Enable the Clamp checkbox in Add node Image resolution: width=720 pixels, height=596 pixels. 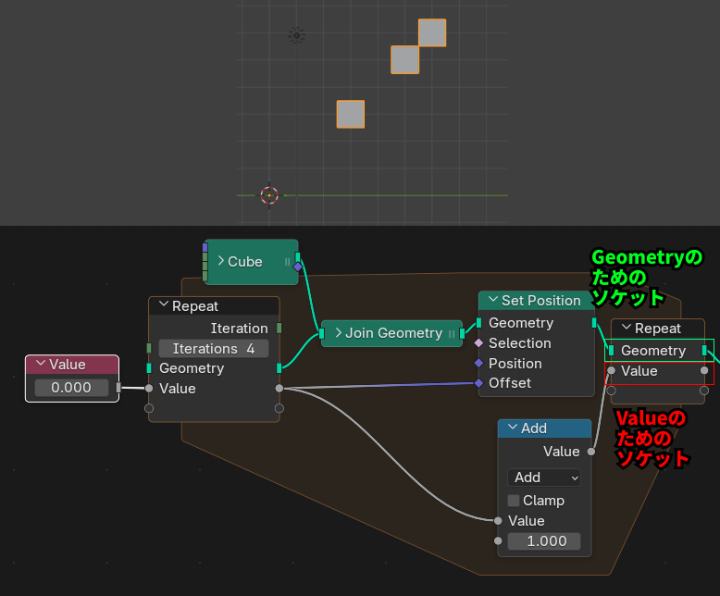point(514,501)
